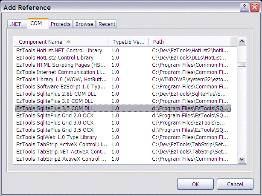Viewport: 262px width, 196px height.
Task: Click the scrollbar up arrow
Action: pos(242,41)
